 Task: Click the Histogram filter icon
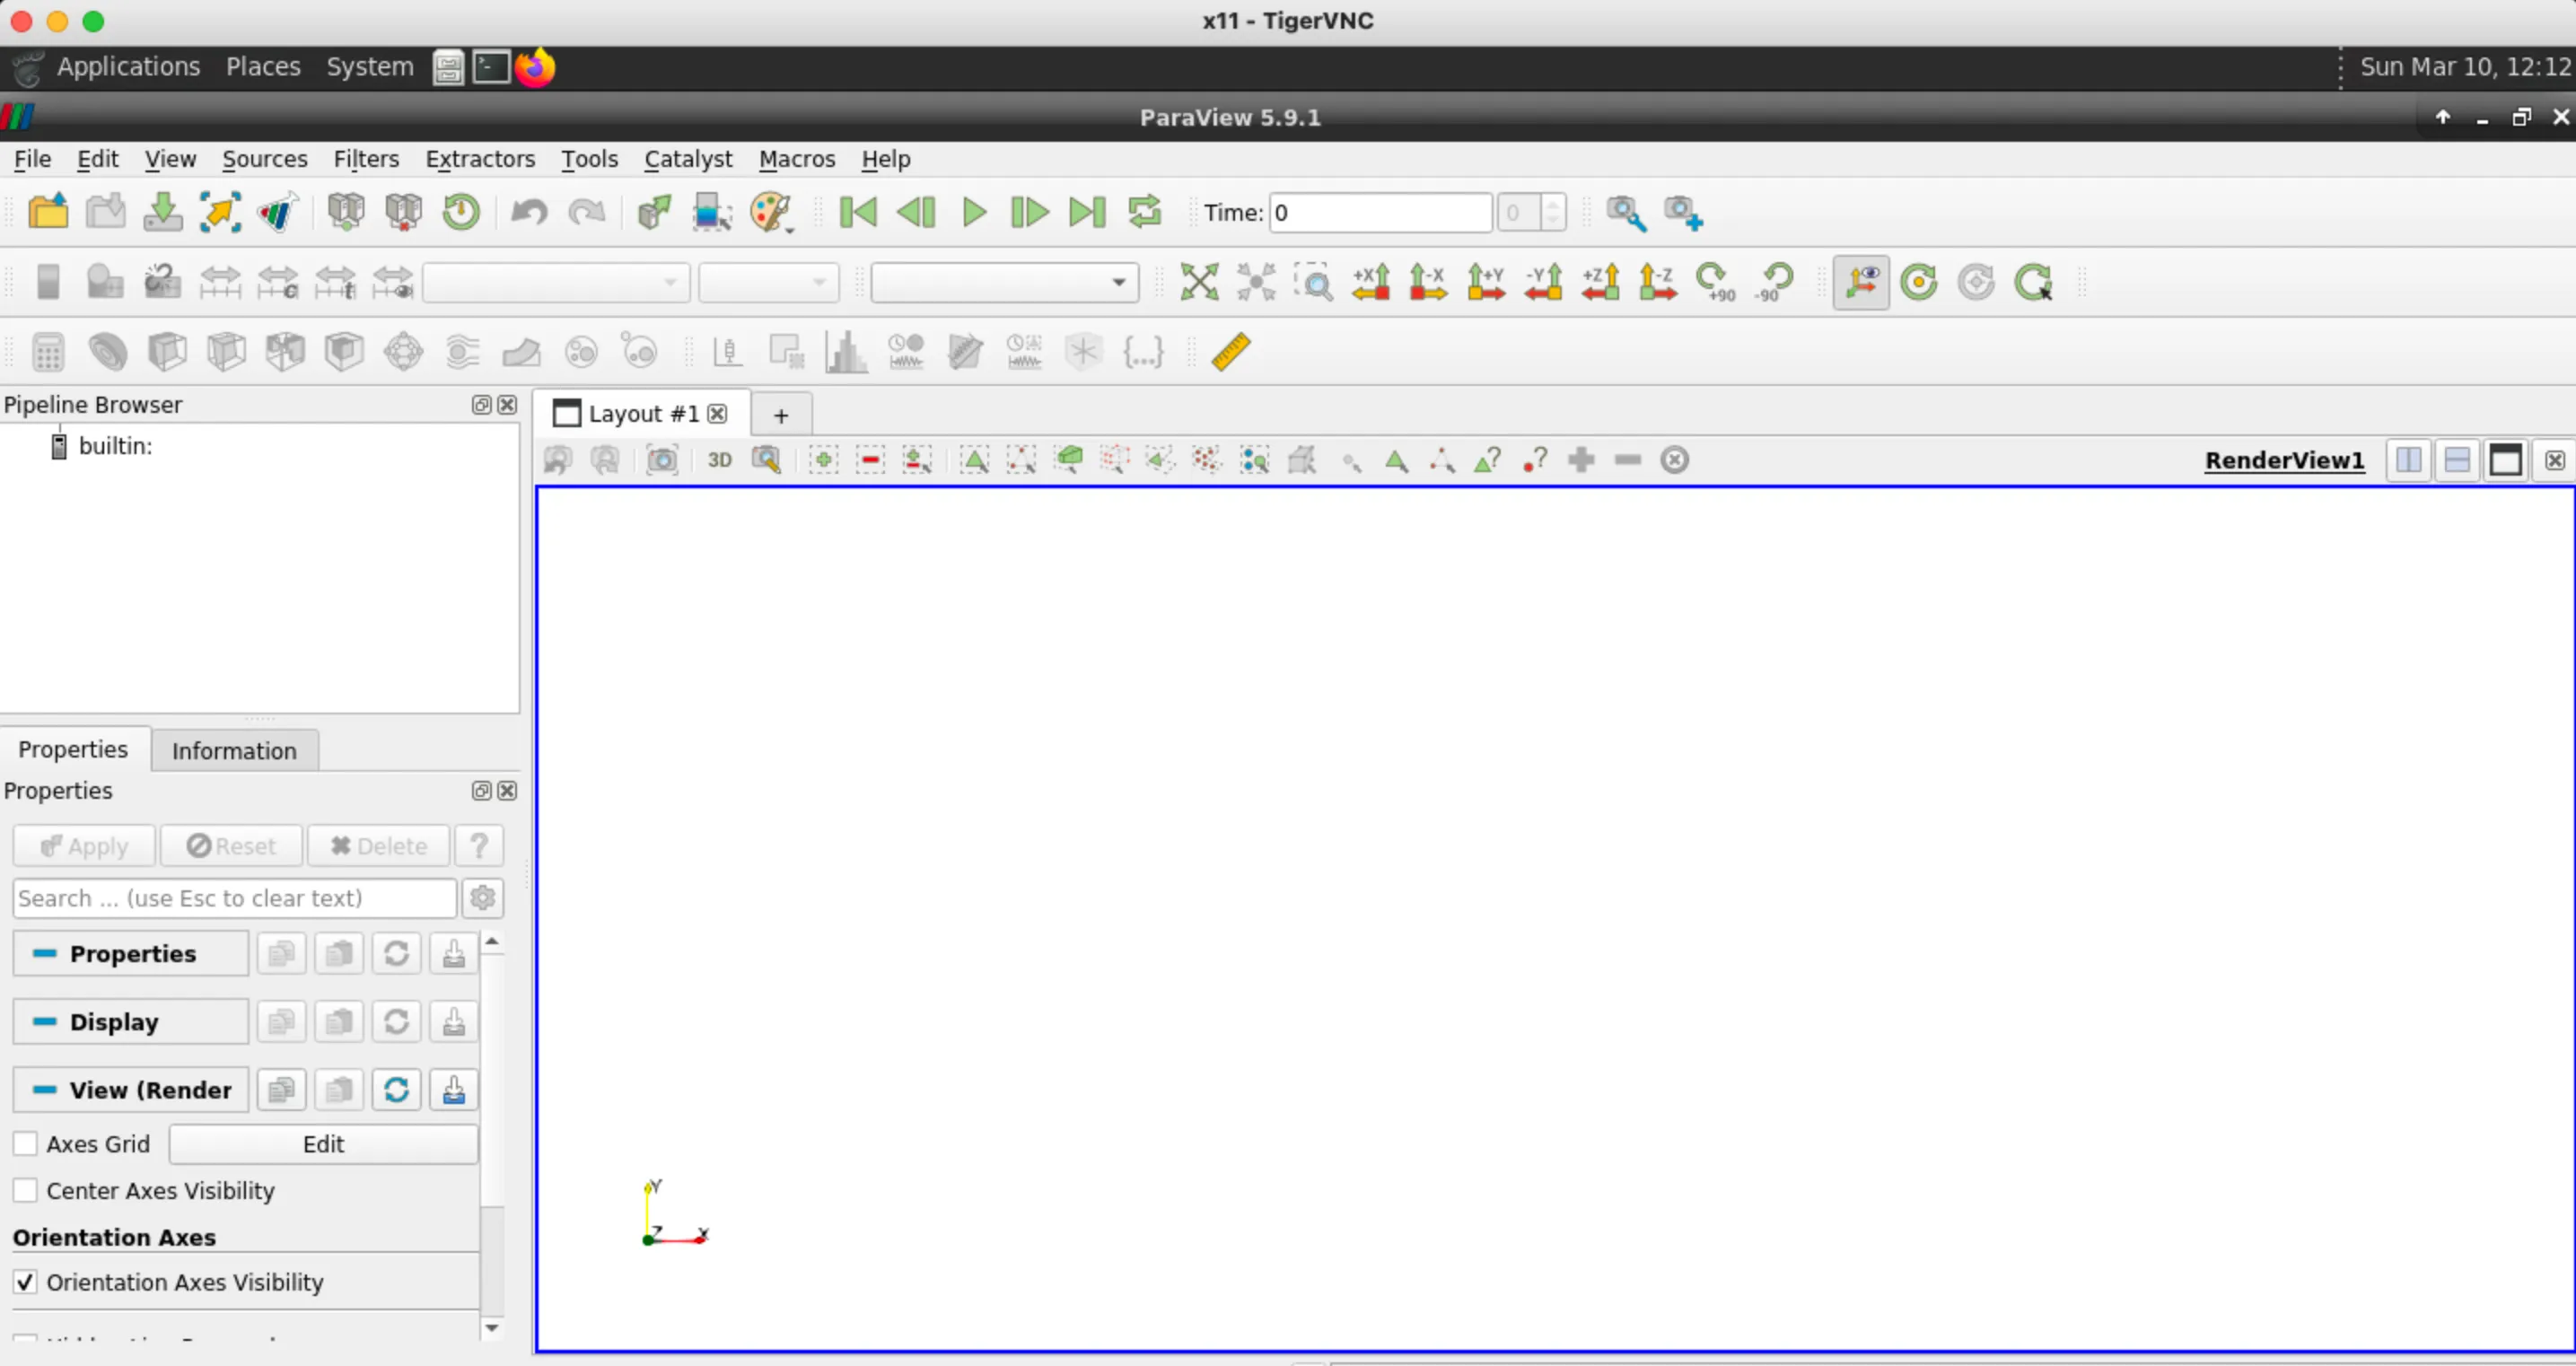(846, 352)
